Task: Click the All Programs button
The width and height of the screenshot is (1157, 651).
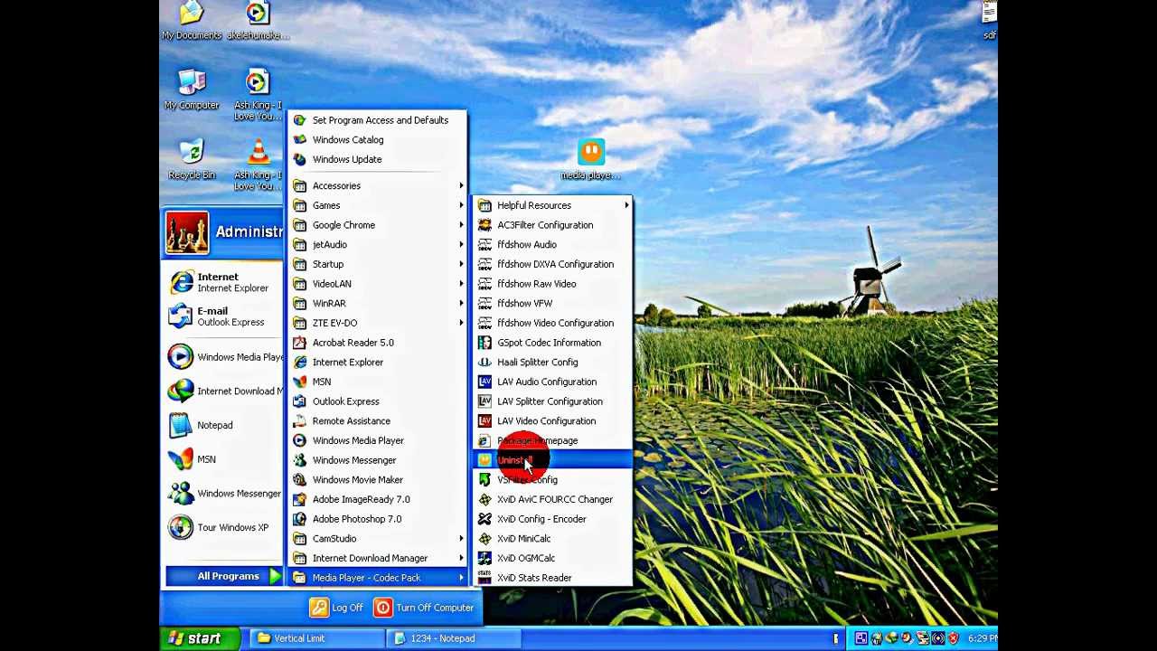Action: pyautogui.click(x=225, y=577)
